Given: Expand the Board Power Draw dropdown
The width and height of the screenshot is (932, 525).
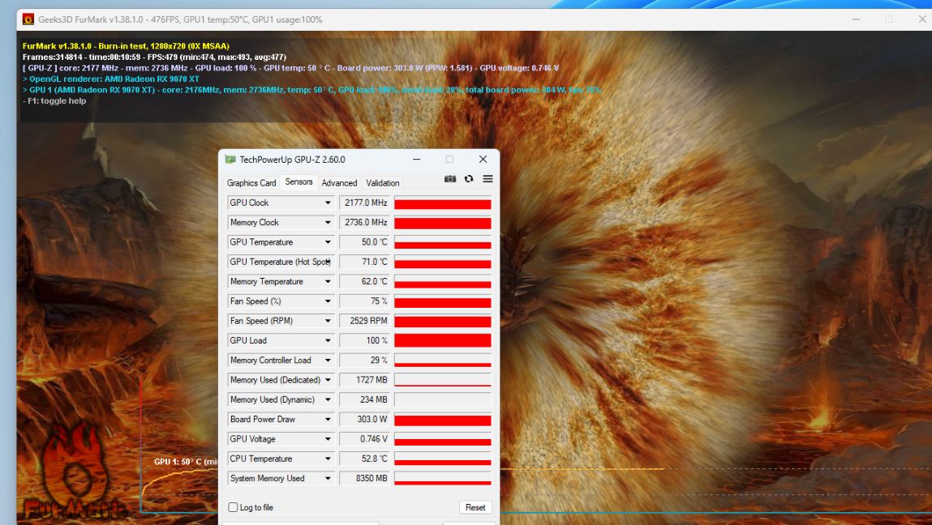Looking at the screenshot, I should point(328,420).
